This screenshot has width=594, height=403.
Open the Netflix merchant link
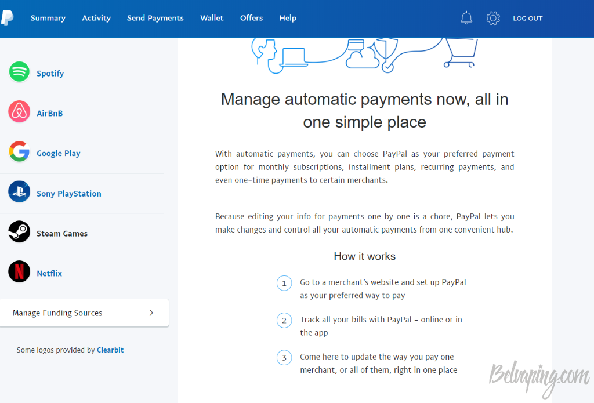[x=49, y=274]
